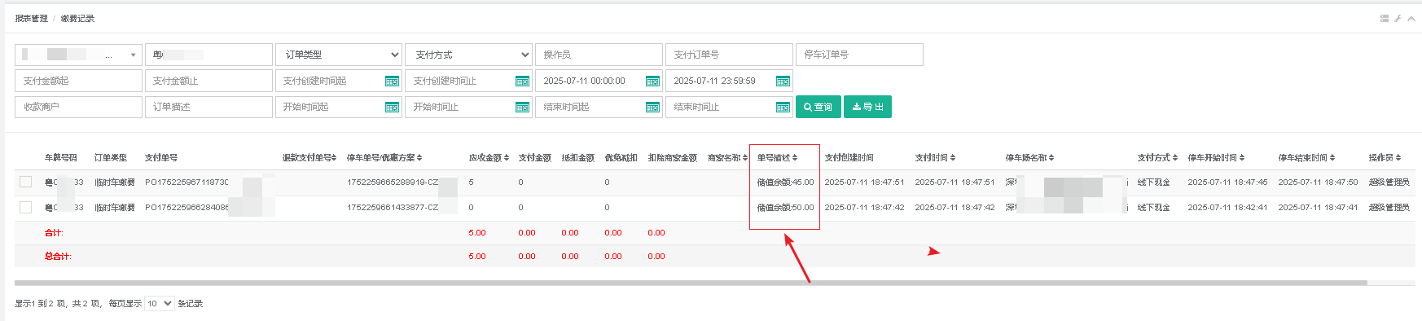1422x321 pixels.
Task: Sort by 停车结束时间 column
Action: [x=1306, y=157]
